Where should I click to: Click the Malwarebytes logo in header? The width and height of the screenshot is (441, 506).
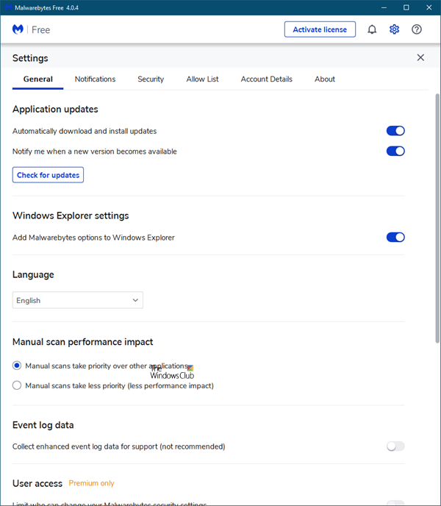(18, 29)
